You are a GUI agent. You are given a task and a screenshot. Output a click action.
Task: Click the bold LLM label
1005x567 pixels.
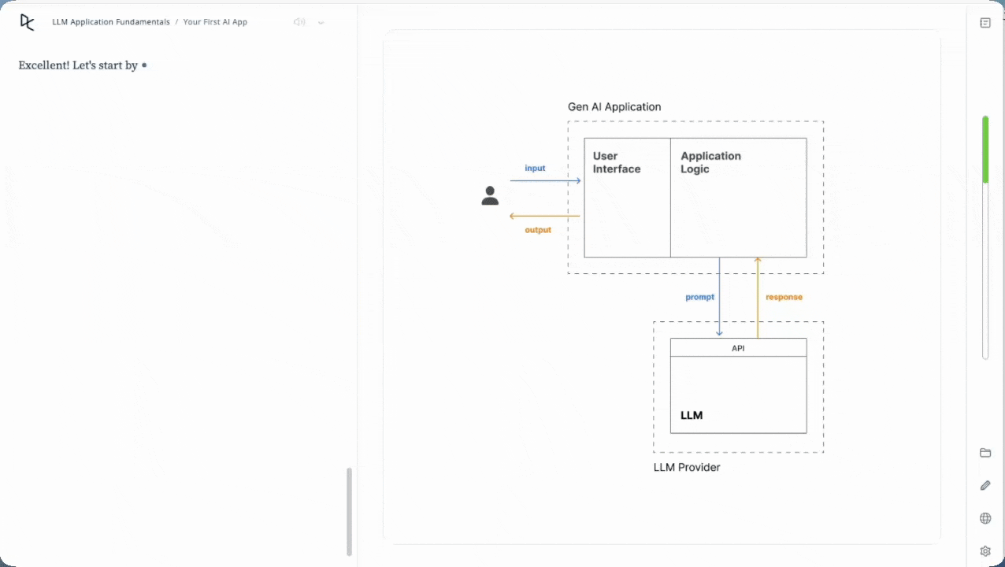click(692, 415)
